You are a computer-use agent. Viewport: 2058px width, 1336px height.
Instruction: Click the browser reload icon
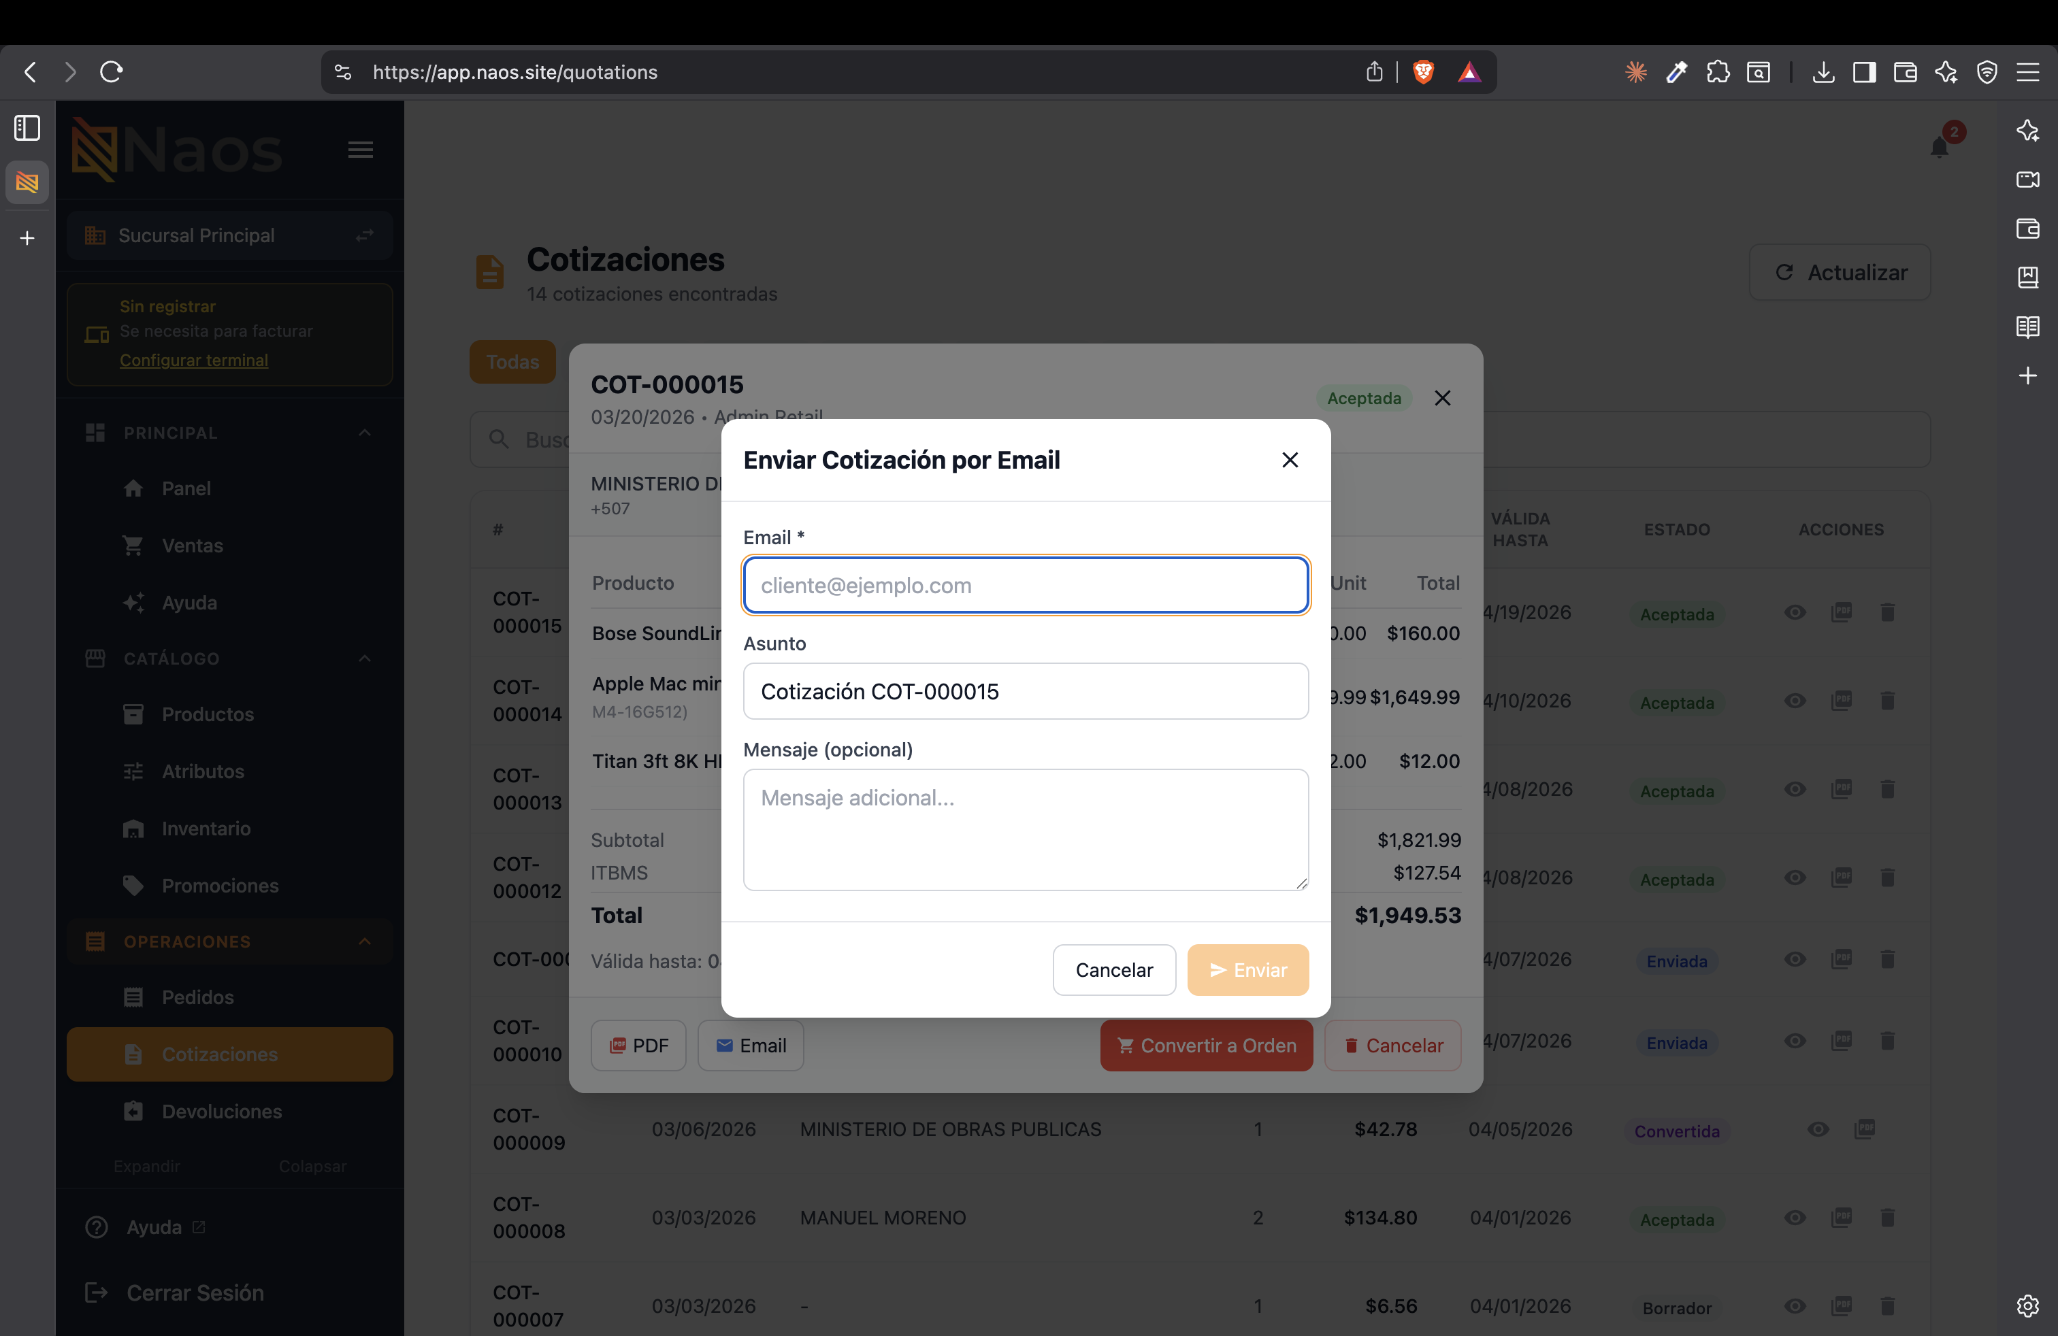click(x=112, y=71)
